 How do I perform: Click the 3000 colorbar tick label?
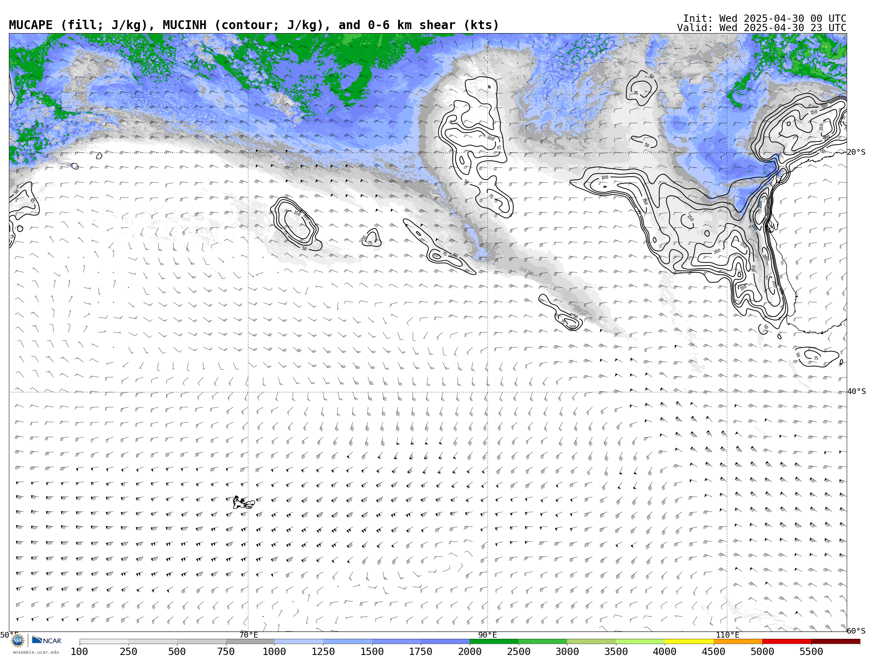[567, 652]
